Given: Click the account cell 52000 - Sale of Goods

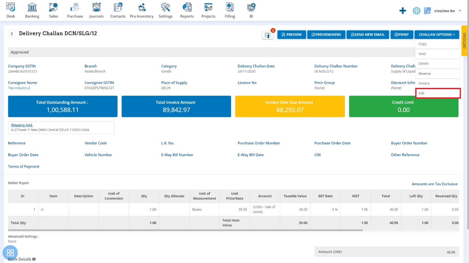Looking at the screenshot, I should pyautogui.click(x=265, y=209).
